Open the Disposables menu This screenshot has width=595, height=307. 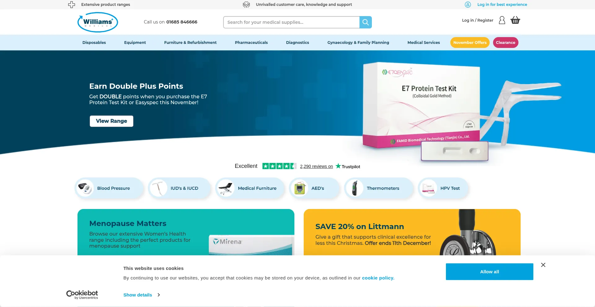point(94,42)
